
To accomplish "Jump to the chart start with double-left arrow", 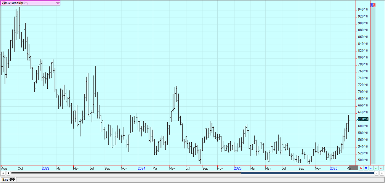I will (3, 173).
